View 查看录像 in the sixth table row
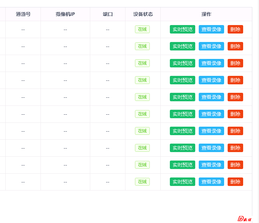Screen dimensions: 259x223 tap(211, 114)
